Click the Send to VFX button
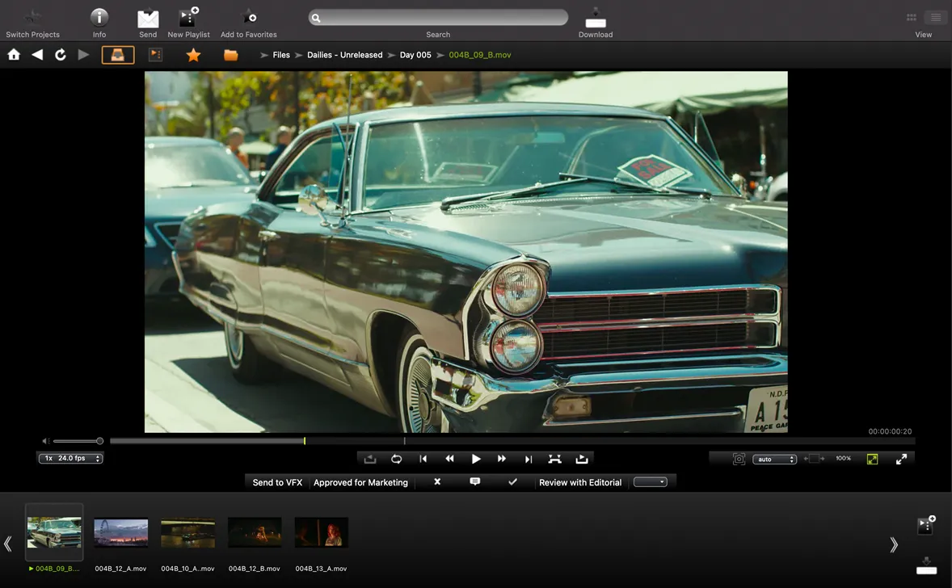 click(276, 481)
